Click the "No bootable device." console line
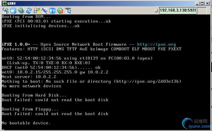Viewport: 212px width, 131px height. (x=26, y=123)
